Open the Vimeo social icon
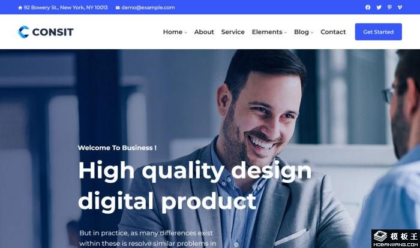The width and height of the screenshot is (420, 248). click(400, 8)
